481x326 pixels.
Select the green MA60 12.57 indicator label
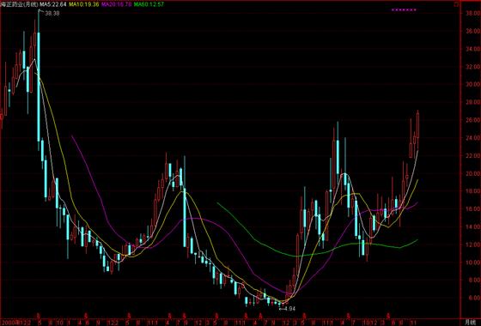click(149, 4)
